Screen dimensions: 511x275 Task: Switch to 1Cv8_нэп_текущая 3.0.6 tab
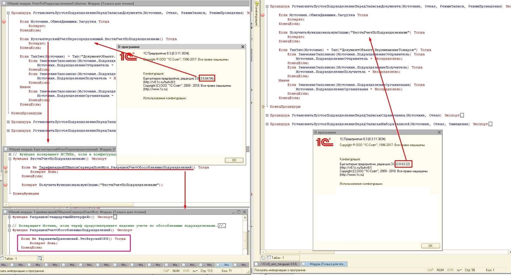[277, 264]
